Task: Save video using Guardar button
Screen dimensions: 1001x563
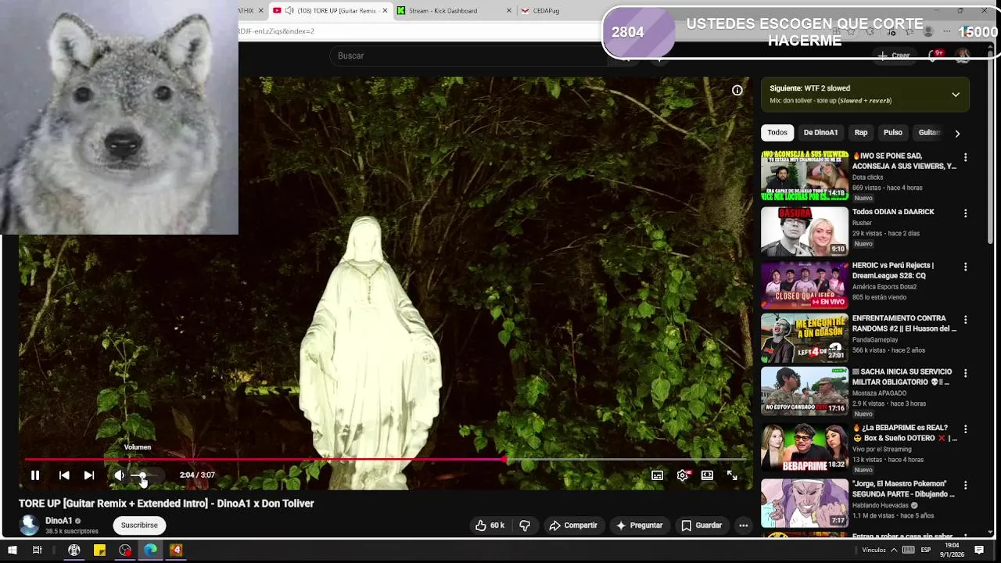Action: [701, 525]
